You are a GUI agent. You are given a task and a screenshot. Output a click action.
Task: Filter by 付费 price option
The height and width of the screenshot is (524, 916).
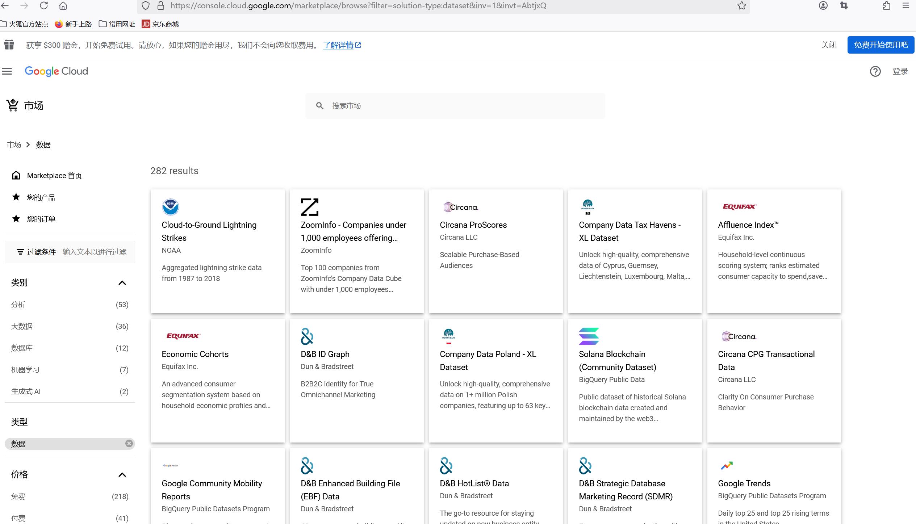(x=70, y=517)
